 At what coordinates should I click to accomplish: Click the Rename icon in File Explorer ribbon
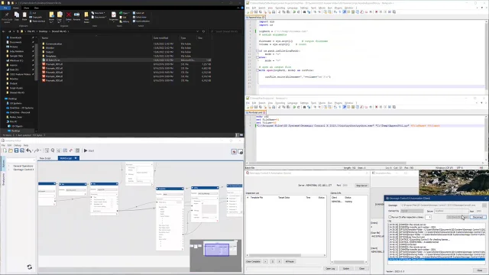coord(76,16)
